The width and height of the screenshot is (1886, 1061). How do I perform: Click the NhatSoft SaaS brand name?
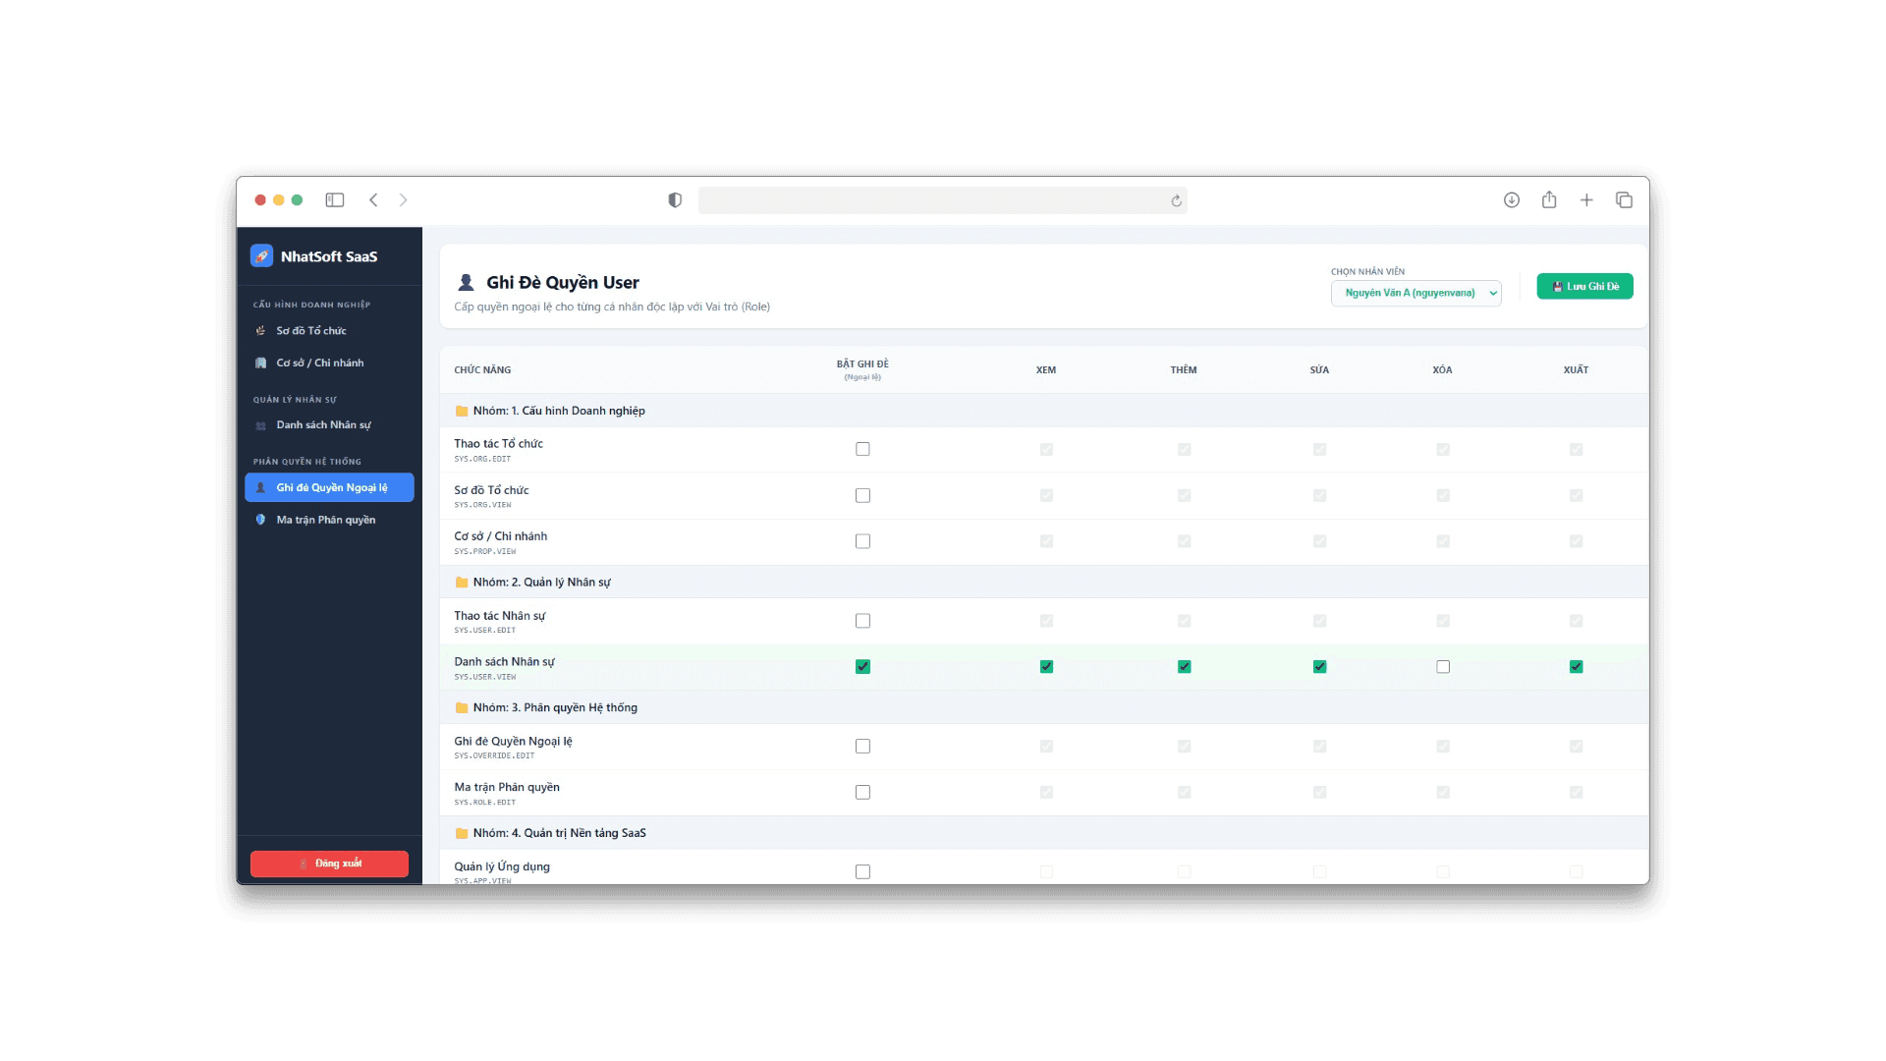(x=329, y=256)
